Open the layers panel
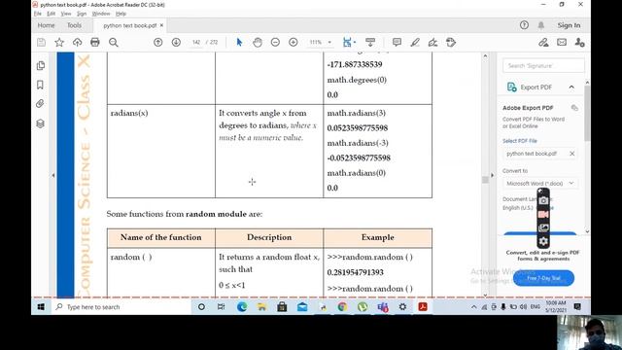The width and height of the screenshot is (622, 350). click(x=40, y=123)
